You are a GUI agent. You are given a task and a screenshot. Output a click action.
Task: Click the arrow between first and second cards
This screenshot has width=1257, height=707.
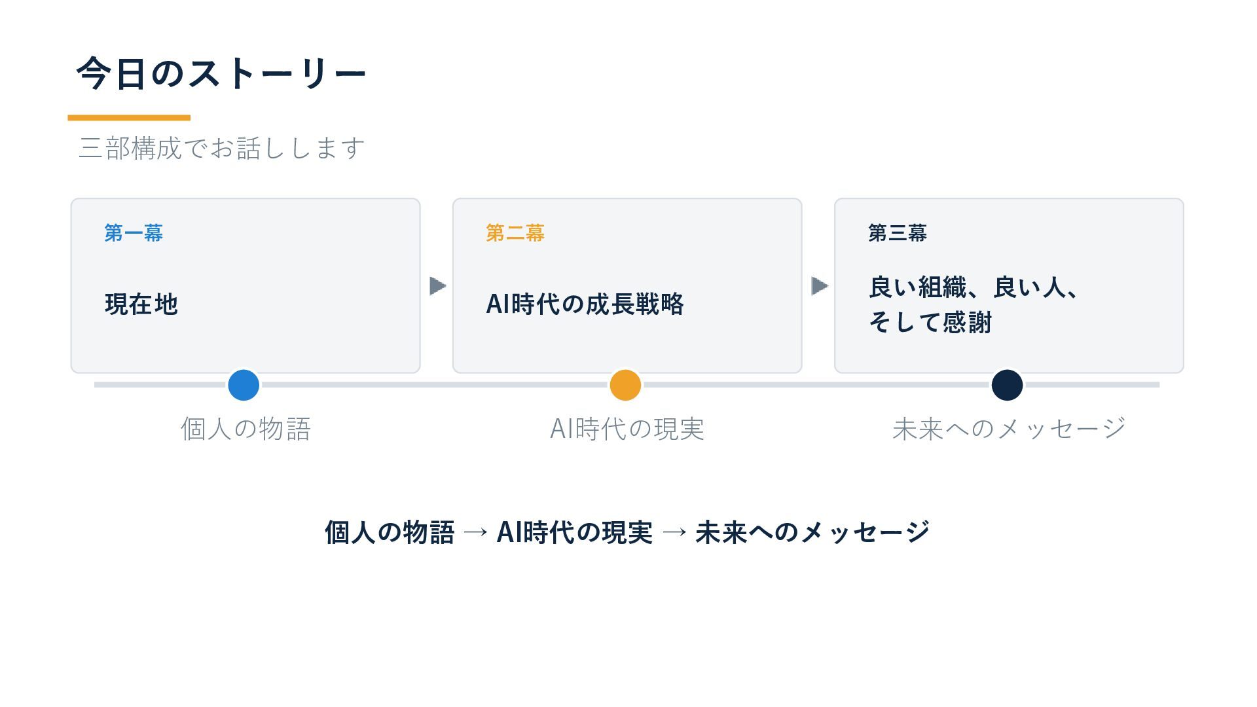point(438,286)
